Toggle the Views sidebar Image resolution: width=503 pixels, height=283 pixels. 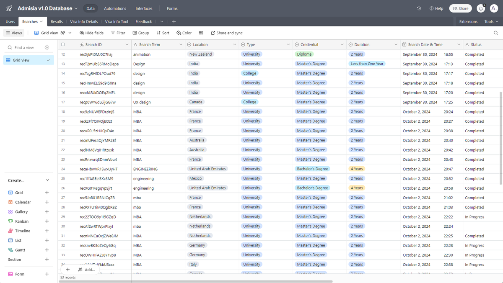tap(14, 33)
